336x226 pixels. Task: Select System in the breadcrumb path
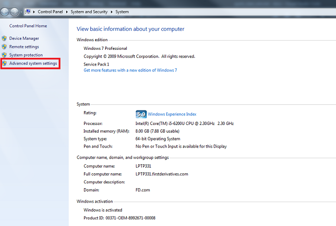122,12
